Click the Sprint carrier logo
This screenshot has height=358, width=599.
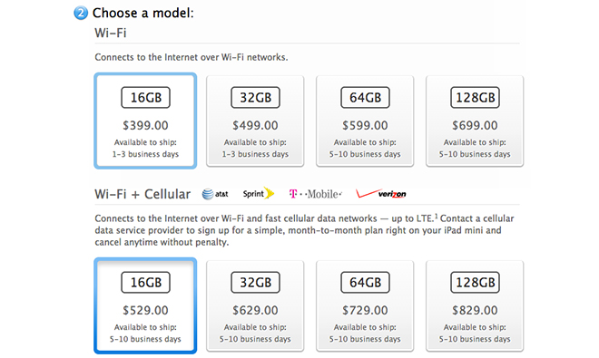tap(259, 194)
